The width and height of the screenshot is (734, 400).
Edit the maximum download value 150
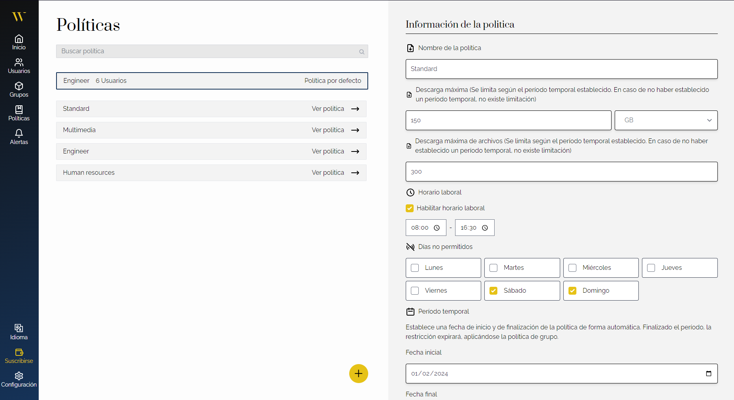(x=508, y=120)
